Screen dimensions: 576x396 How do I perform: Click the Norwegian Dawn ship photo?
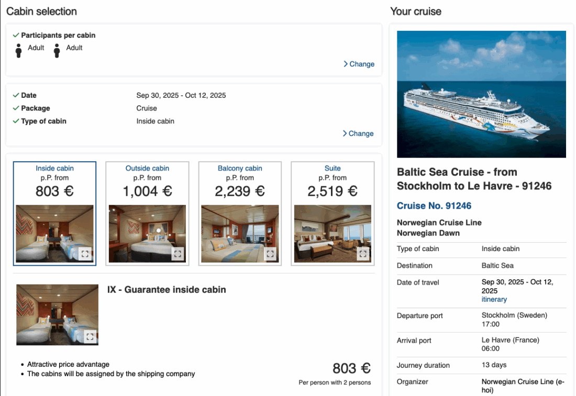[481, 94]
